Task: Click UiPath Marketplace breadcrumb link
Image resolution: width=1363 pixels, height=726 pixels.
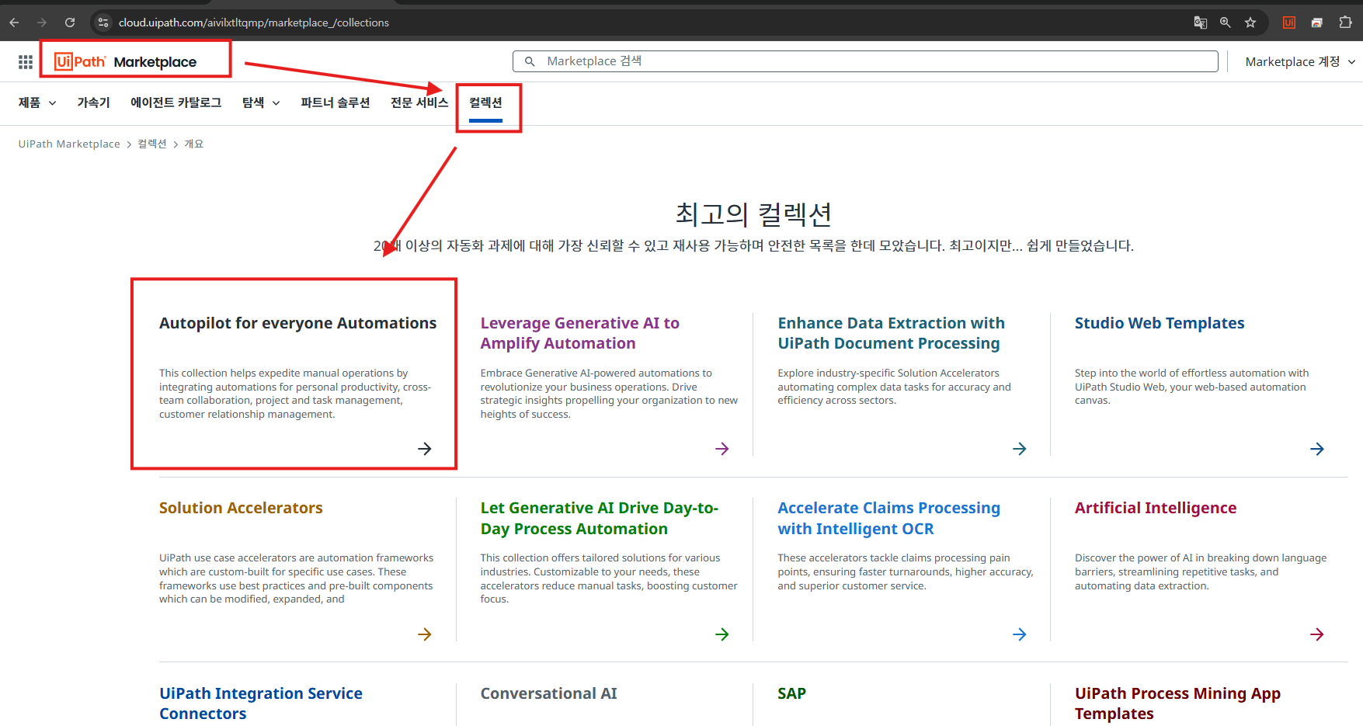Action: point(69,144)
